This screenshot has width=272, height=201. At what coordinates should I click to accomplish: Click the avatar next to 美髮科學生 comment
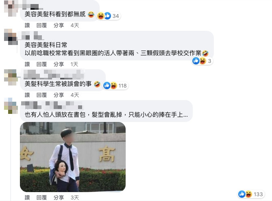point(11,77)
